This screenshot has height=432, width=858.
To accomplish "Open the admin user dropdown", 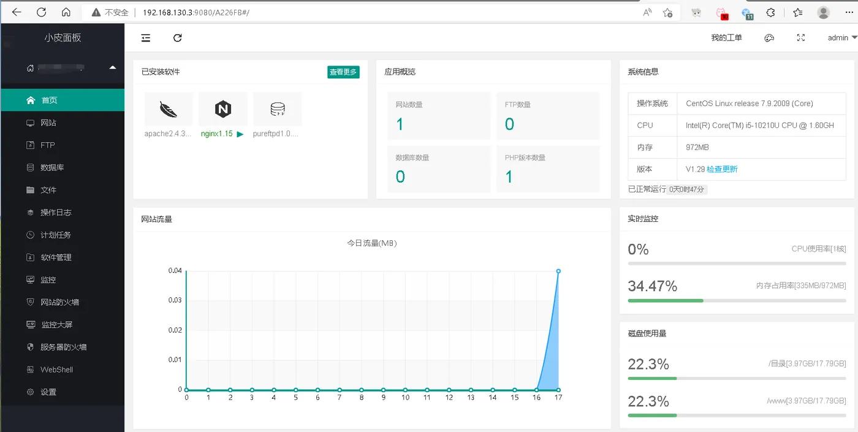I will coord(842,38).
